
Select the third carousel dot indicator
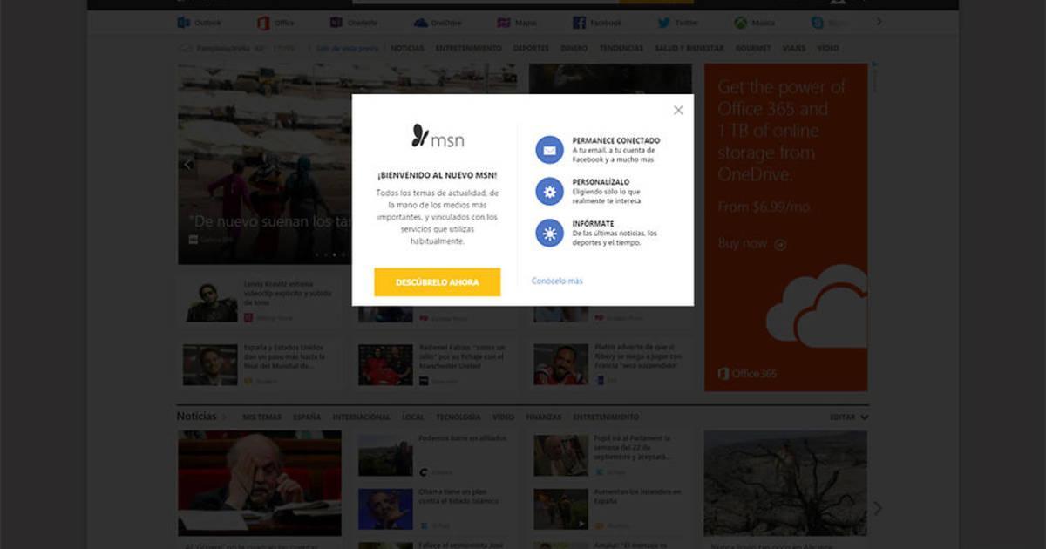tap(334, 254)
